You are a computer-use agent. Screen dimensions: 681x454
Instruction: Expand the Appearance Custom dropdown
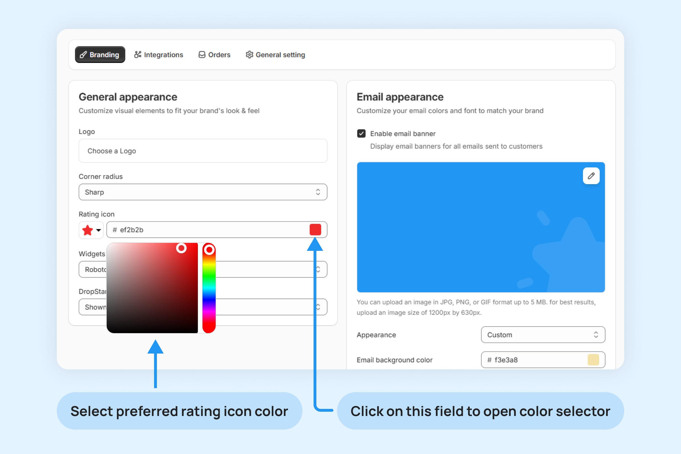(543, 335)
